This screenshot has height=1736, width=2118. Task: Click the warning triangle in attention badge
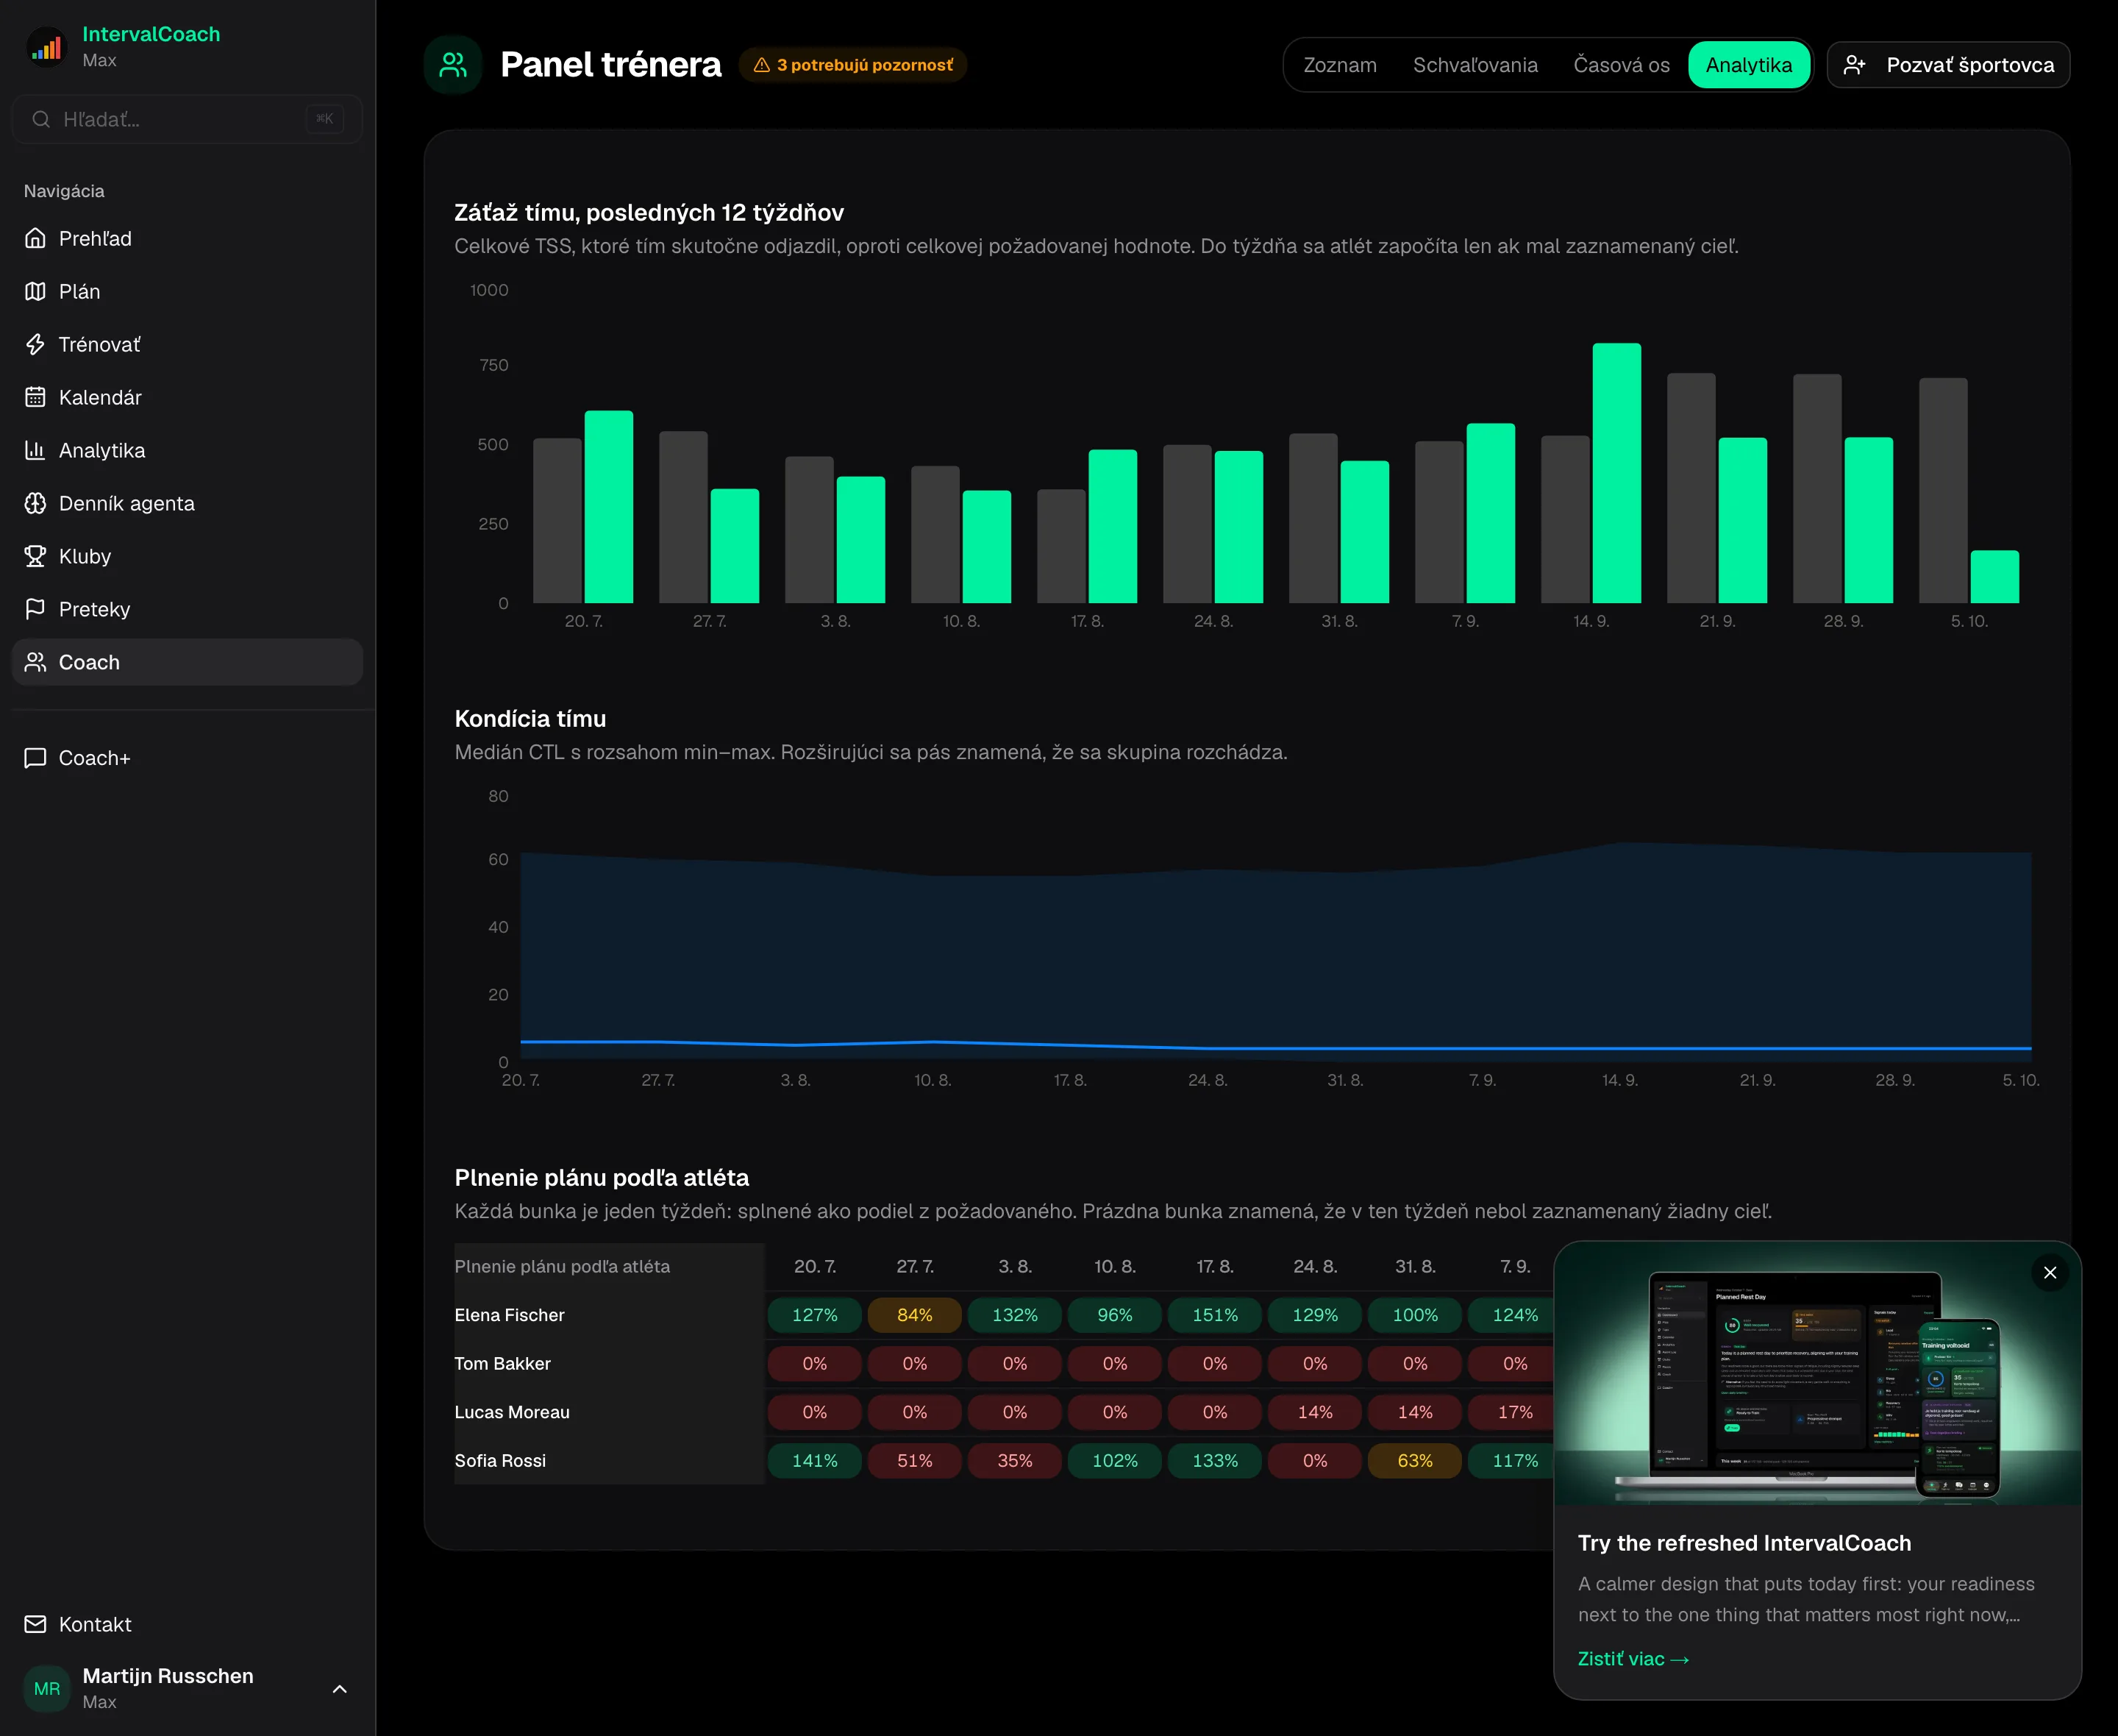click(x=762, y=65)
